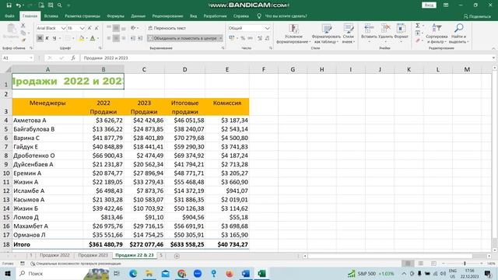Click the increase indent icon
The height and width of the screenshot is (280, 498).
coord(140,38)
